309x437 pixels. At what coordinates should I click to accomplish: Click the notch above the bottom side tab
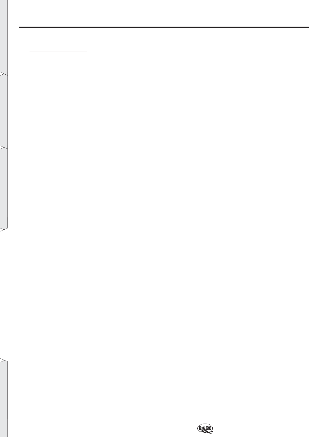[4, 360]
